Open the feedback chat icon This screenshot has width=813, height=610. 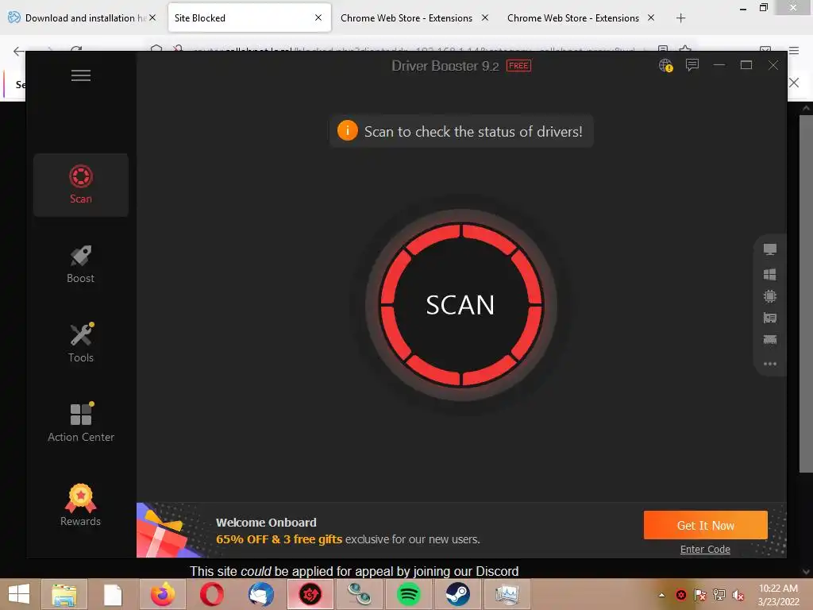[x=692, y=65]
